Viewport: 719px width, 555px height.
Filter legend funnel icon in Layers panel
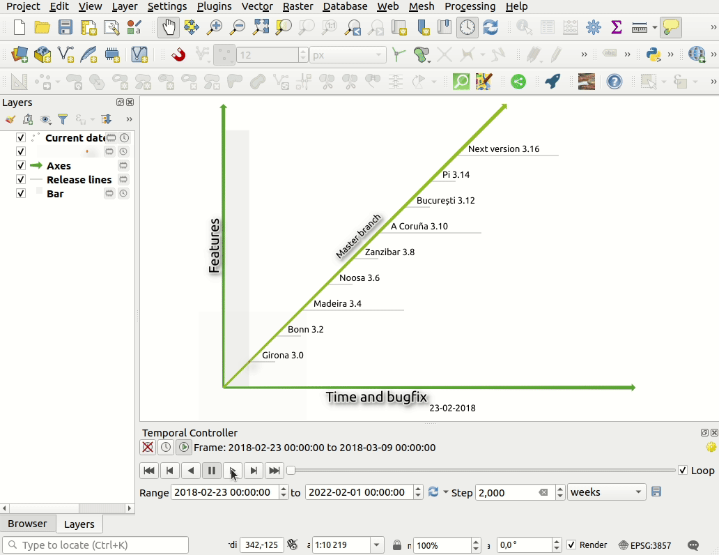(x=63, y=120)
